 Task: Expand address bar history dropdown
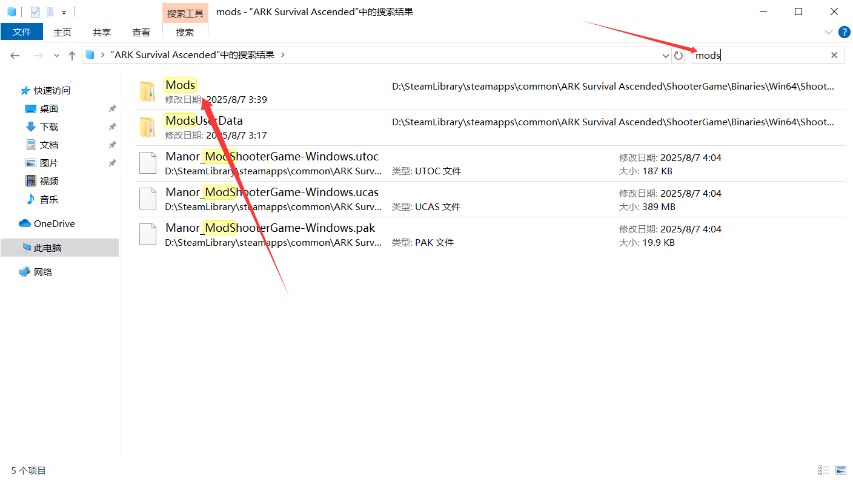tap(666, 56)
